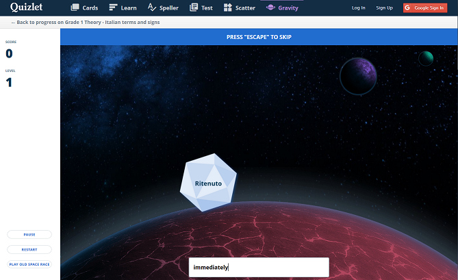Click the level value 1
The image size is (458, 280).
(9, 82)
